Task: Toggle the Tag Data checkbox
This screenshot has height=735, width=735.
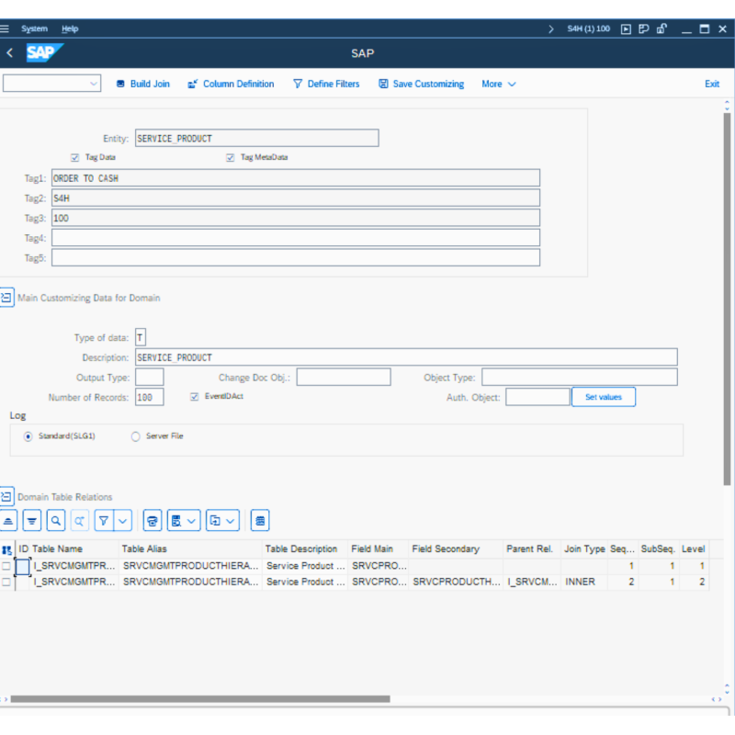Action: [74, 157]
